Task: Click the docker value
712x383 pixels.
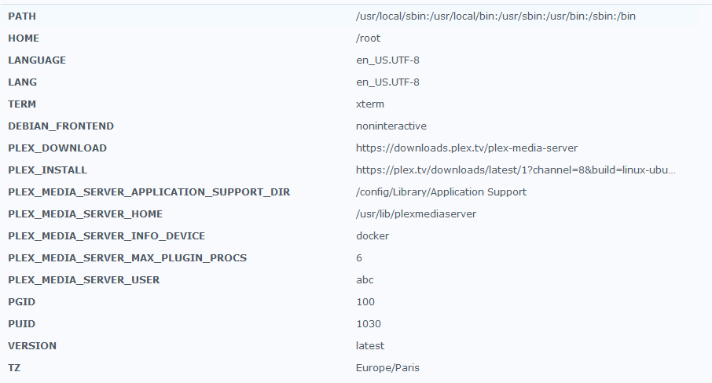Action: (x=373, y=236)
